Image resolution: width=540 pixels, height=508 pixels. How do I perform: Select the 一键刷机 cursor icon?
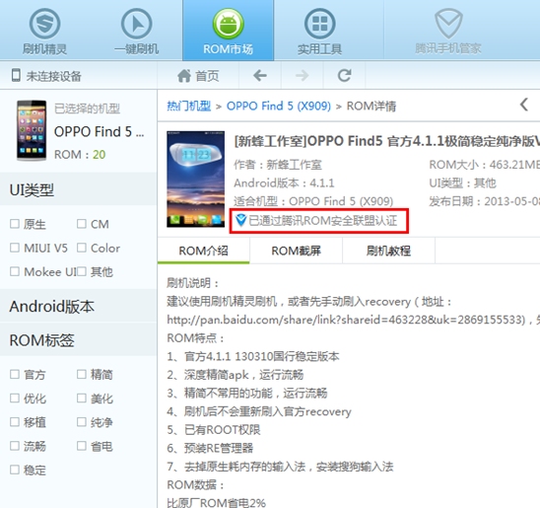[x=136, y=24]
